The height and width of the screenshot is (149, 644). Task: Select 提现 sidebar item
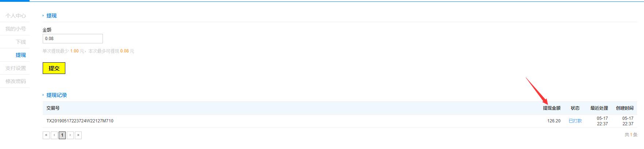point(21,55)
